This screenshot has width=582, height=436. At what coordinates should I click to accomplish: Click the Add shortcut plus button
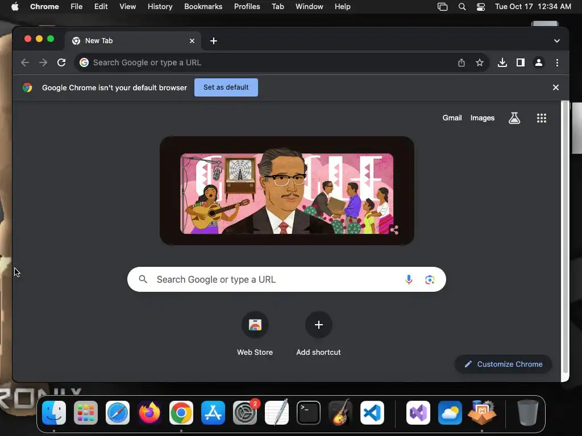[318, 325]
